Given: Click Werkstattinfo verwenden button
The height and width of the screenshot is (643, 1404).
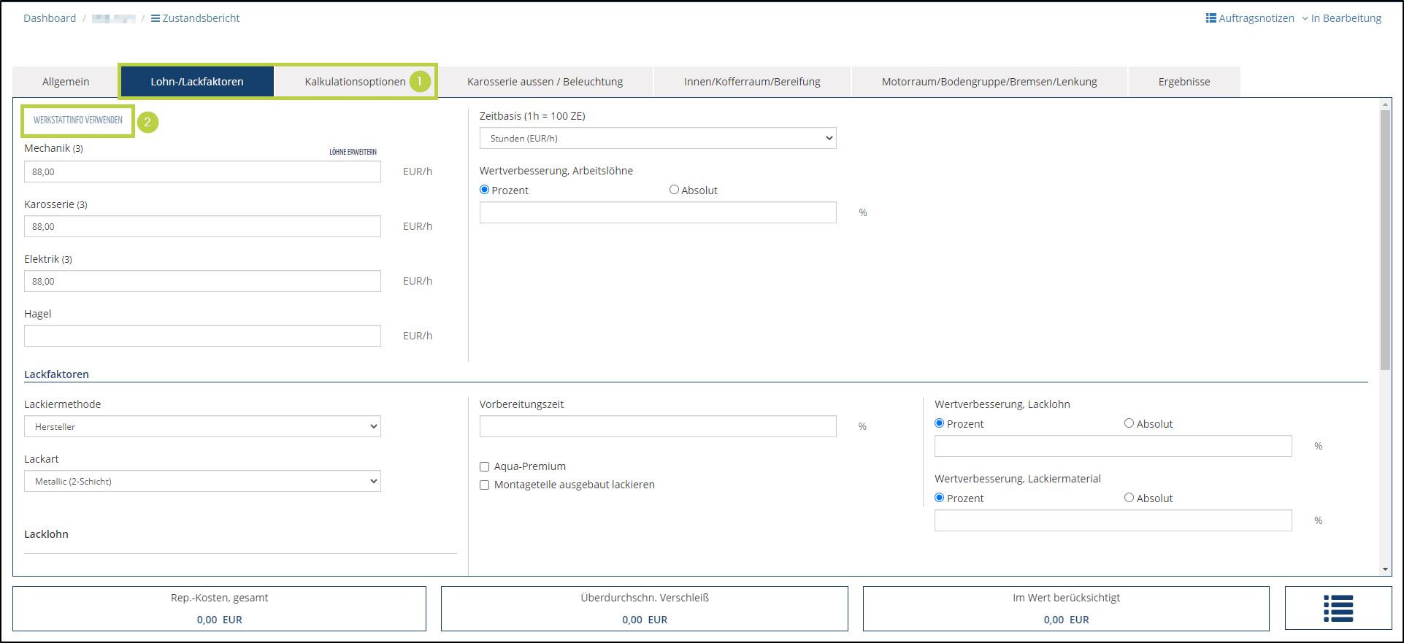Looking at the screenshot, I should 78,120.
